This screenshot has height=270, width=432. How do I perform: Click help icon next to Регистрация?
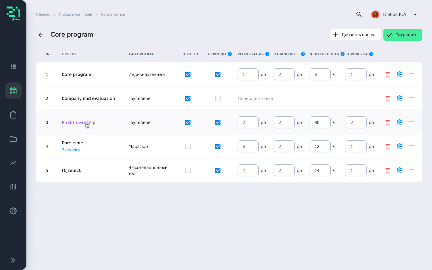pyautogui.click(x=267, y=54)
